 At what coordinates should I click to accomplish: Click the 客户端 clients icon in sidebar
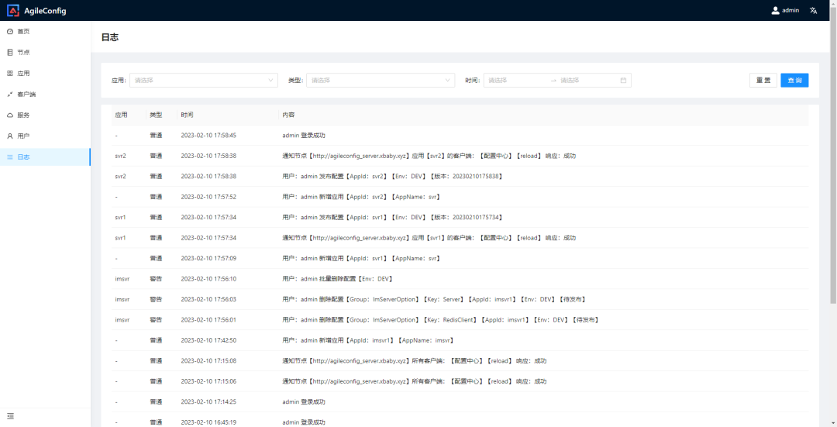pyautogui.click(x=10, y=95)
